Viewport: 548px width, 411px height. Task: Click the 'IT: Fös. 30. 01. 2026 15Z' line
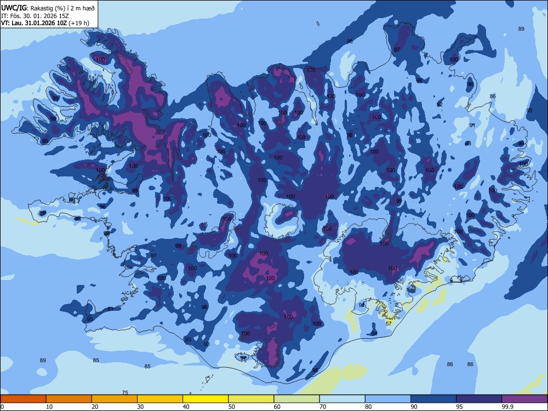36,16
